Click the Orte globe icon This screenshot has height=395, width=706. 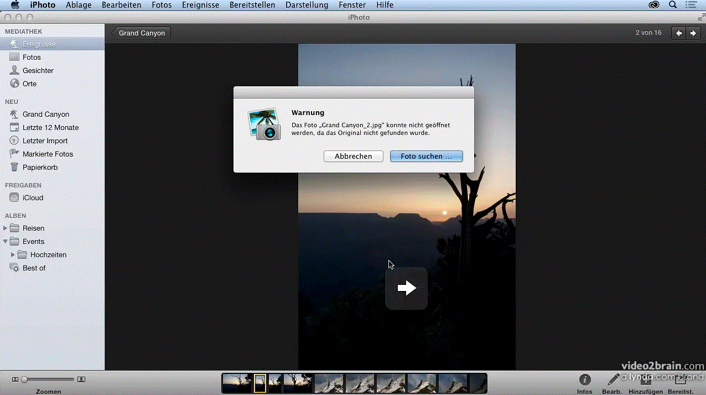point(14,84)
